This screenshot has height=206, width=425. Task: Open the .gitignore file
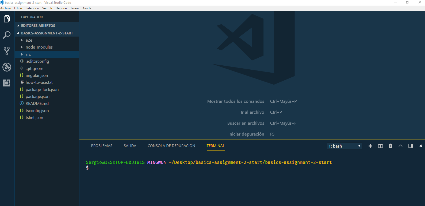tap(35, 68)
